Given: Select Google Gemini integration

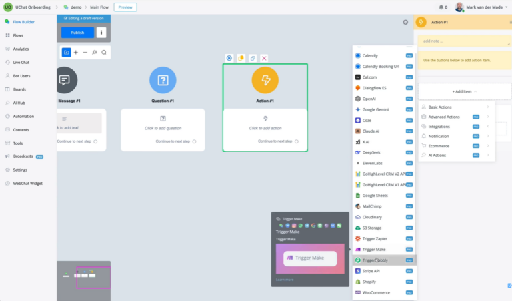Looking at the screenshot, I should [x=384, y=109].
